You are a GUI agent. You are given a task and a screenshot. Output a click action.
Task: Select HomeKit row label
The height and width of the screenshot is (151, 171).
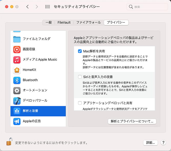pyautogui.click(x=29, y=70)
